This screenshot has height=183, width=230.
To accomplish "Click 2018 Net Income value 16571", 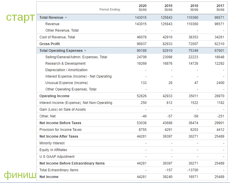I will [193, 177].
